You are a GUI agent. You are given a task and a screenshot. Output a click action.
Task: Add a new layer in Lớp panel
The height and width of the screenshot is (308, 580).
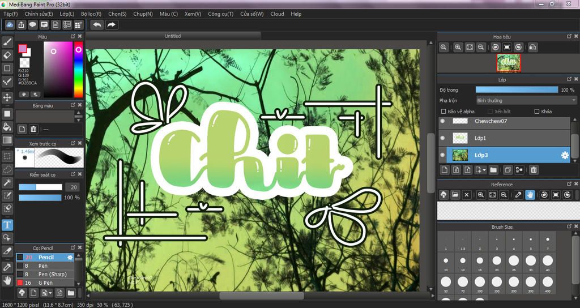444,170
